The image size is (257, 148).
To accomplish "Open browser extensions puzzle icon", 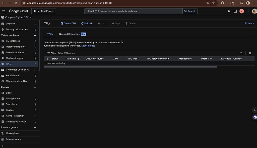I will tap(222, 3).
